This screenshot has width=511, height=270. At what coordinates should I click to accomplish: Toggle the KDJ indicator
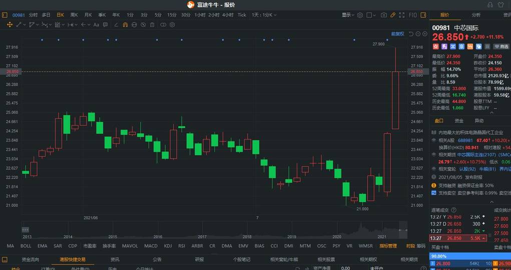coord(168,246)
